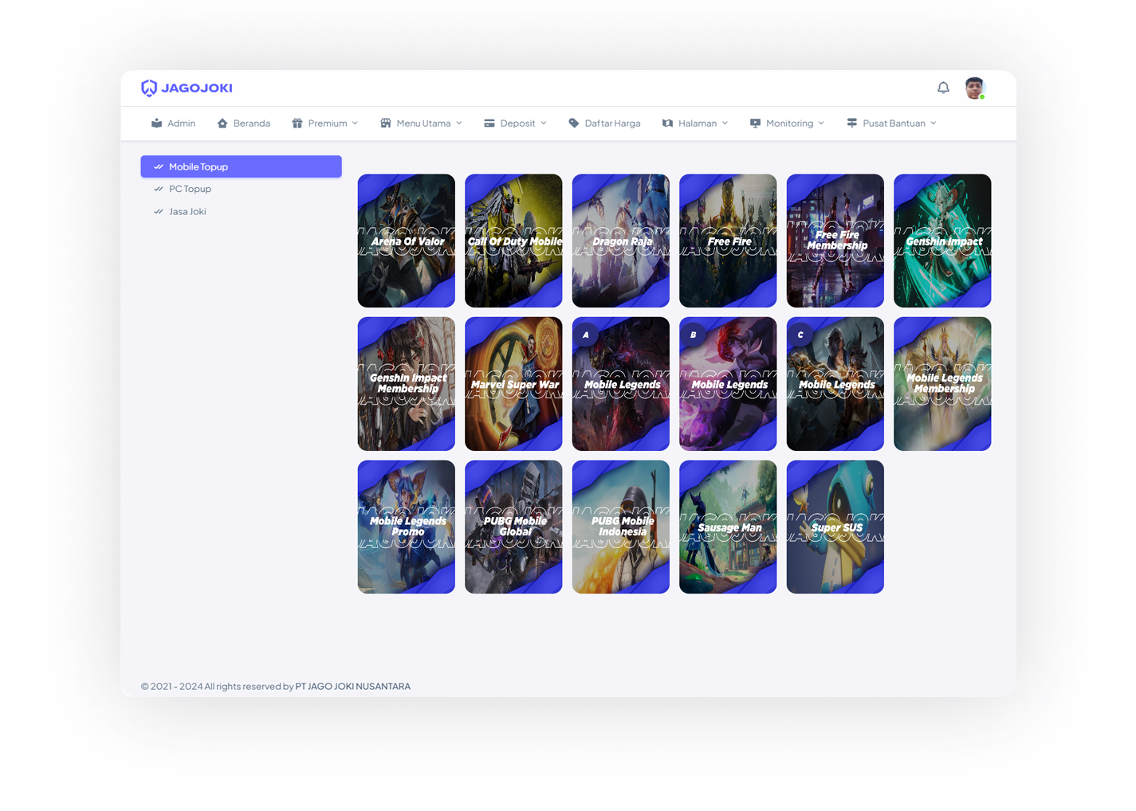
Task: Open the PT JAGO JOKI NUSANTARA link
Action: [x=353, y=686]
